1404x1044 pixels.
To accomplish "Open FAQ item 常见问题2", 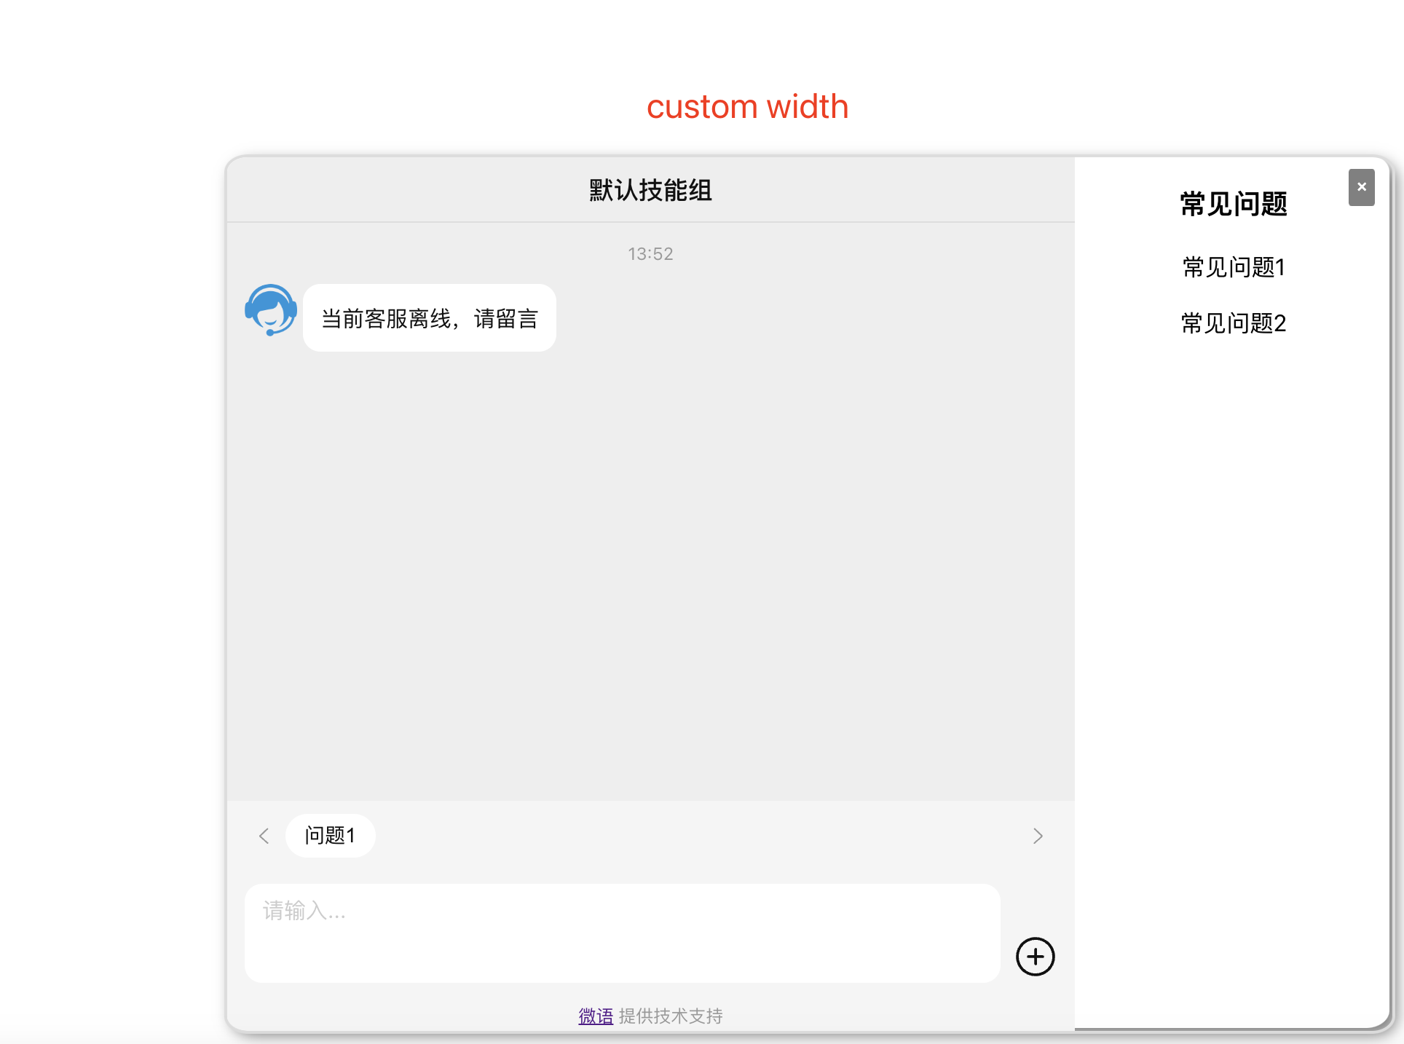I will pos(1234,323).
